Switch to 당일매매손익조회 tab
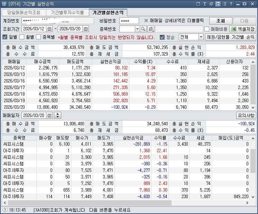The image size is (258, 214). coord(24,12)
